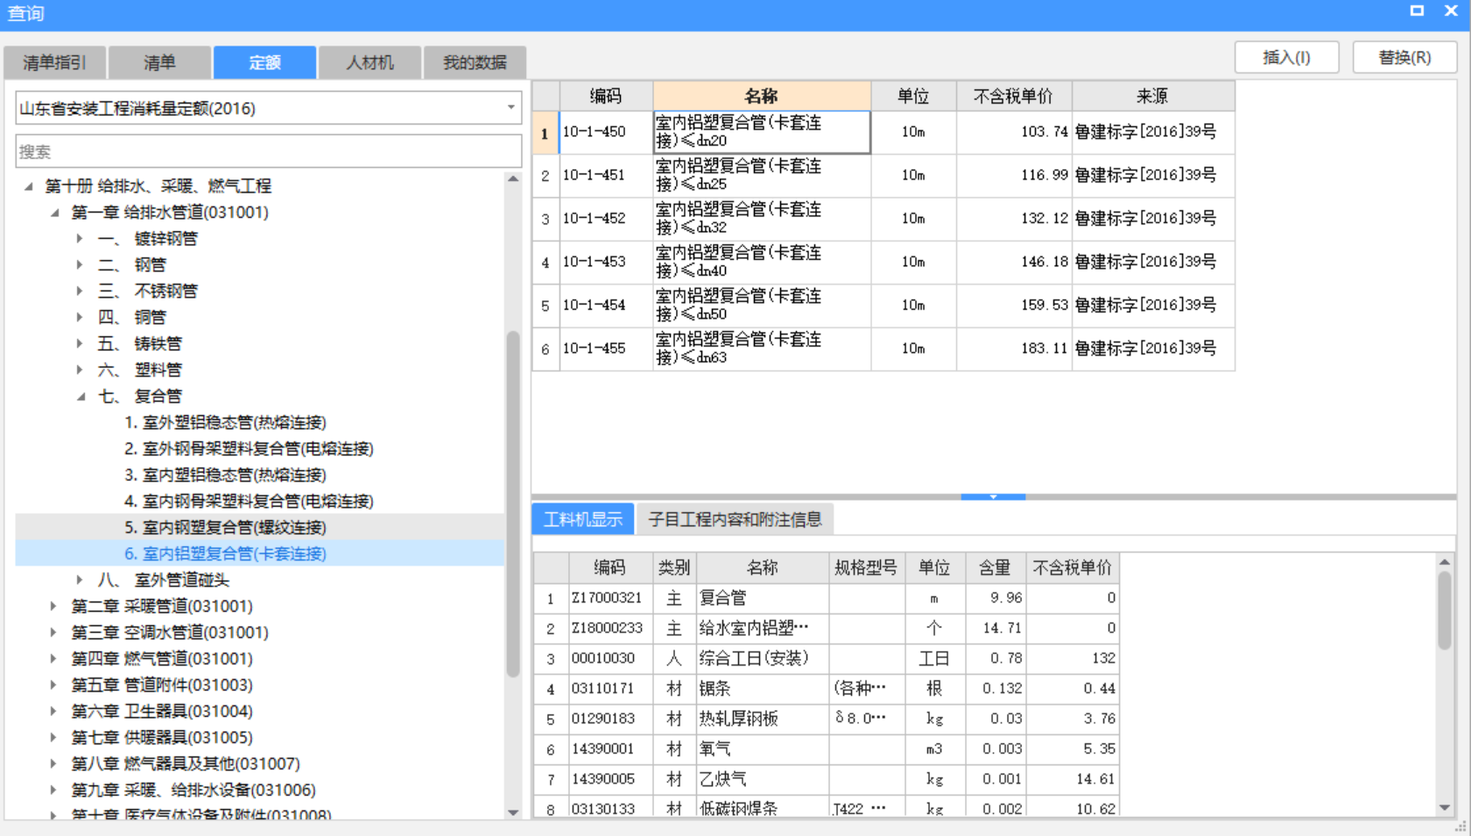Expand the 六、塑料管 node

click(80, 369)
